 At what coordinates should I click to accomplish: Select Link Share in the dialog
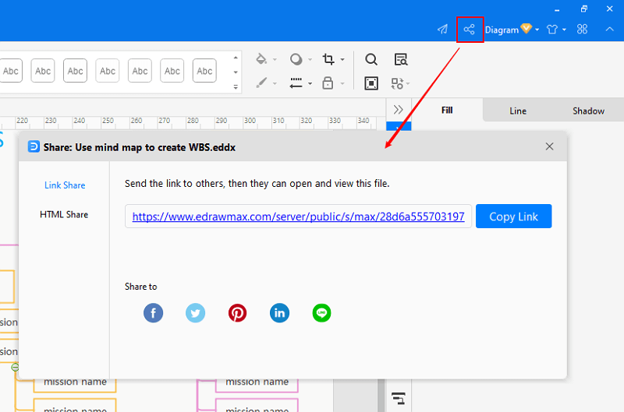pos(65,185)
